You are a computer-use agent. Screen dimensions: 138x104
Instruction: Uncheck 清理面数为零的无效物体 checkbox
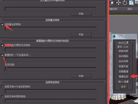pyautogui.click(x=2, y=45)
